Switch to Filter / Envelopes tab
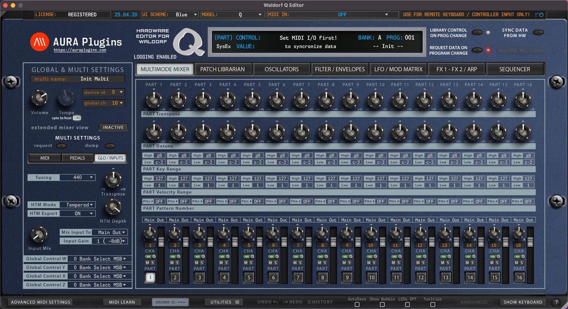Viewport: 568px width, 309px height. (340, 69)
